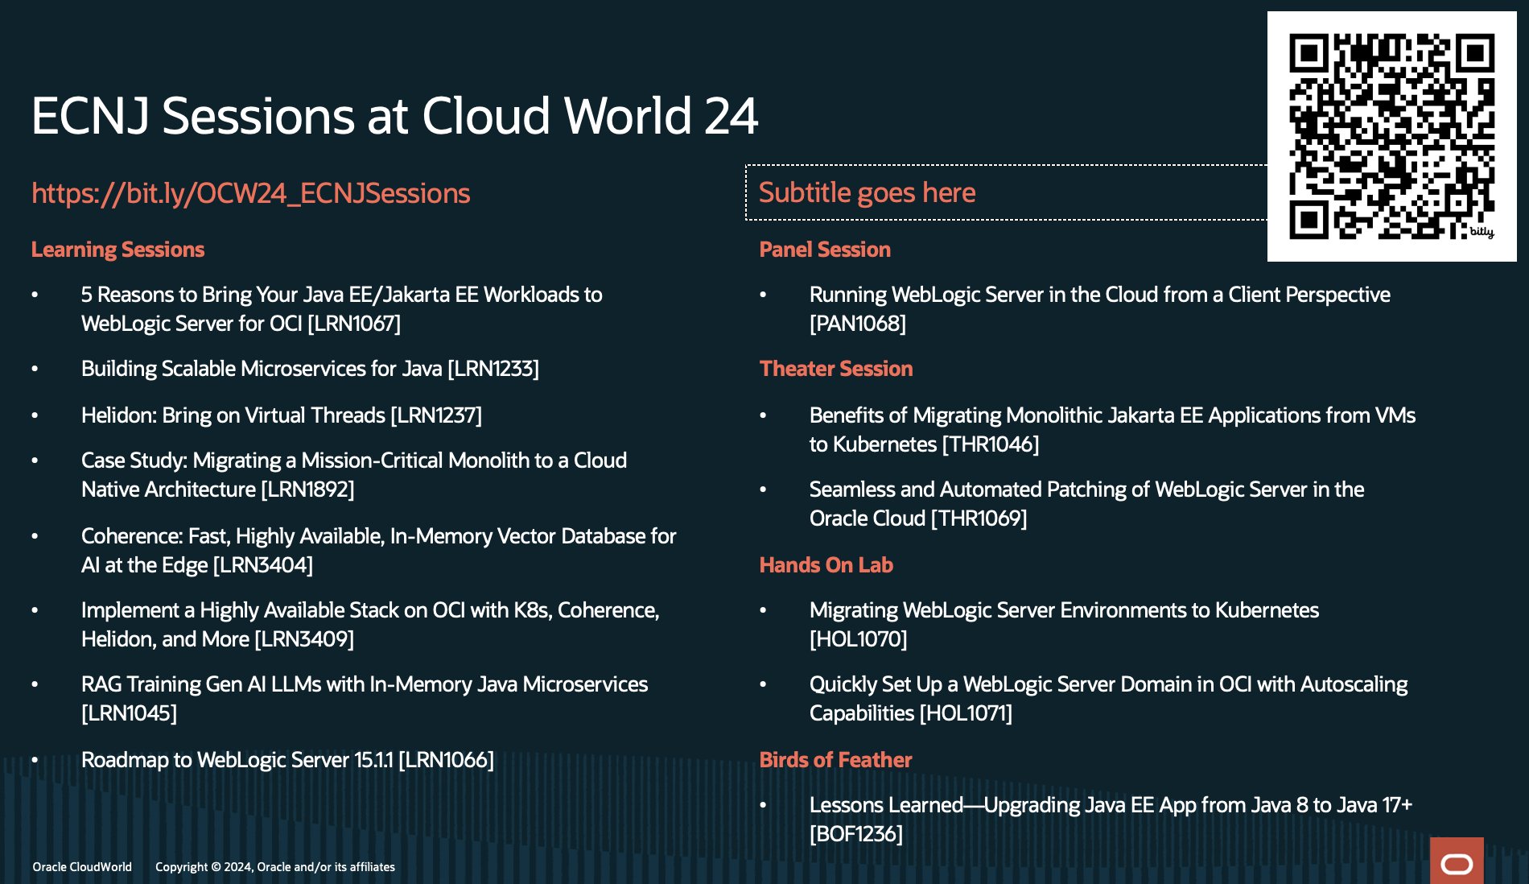The image size is (1529, 884).
Task: Select the 'Theater Session' heading
Action: click(x=836, y=369)
